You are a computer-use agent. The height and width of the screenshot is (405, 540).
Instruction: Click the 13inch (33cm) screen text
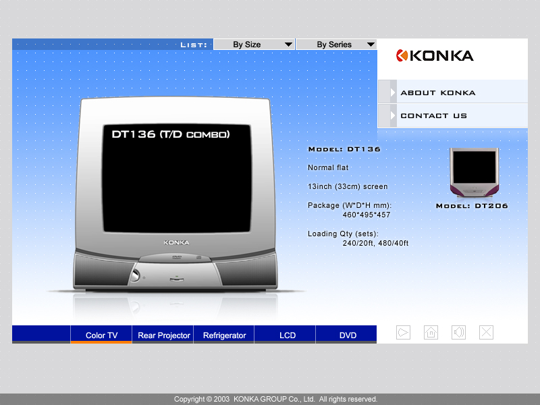tap(348, 187)
